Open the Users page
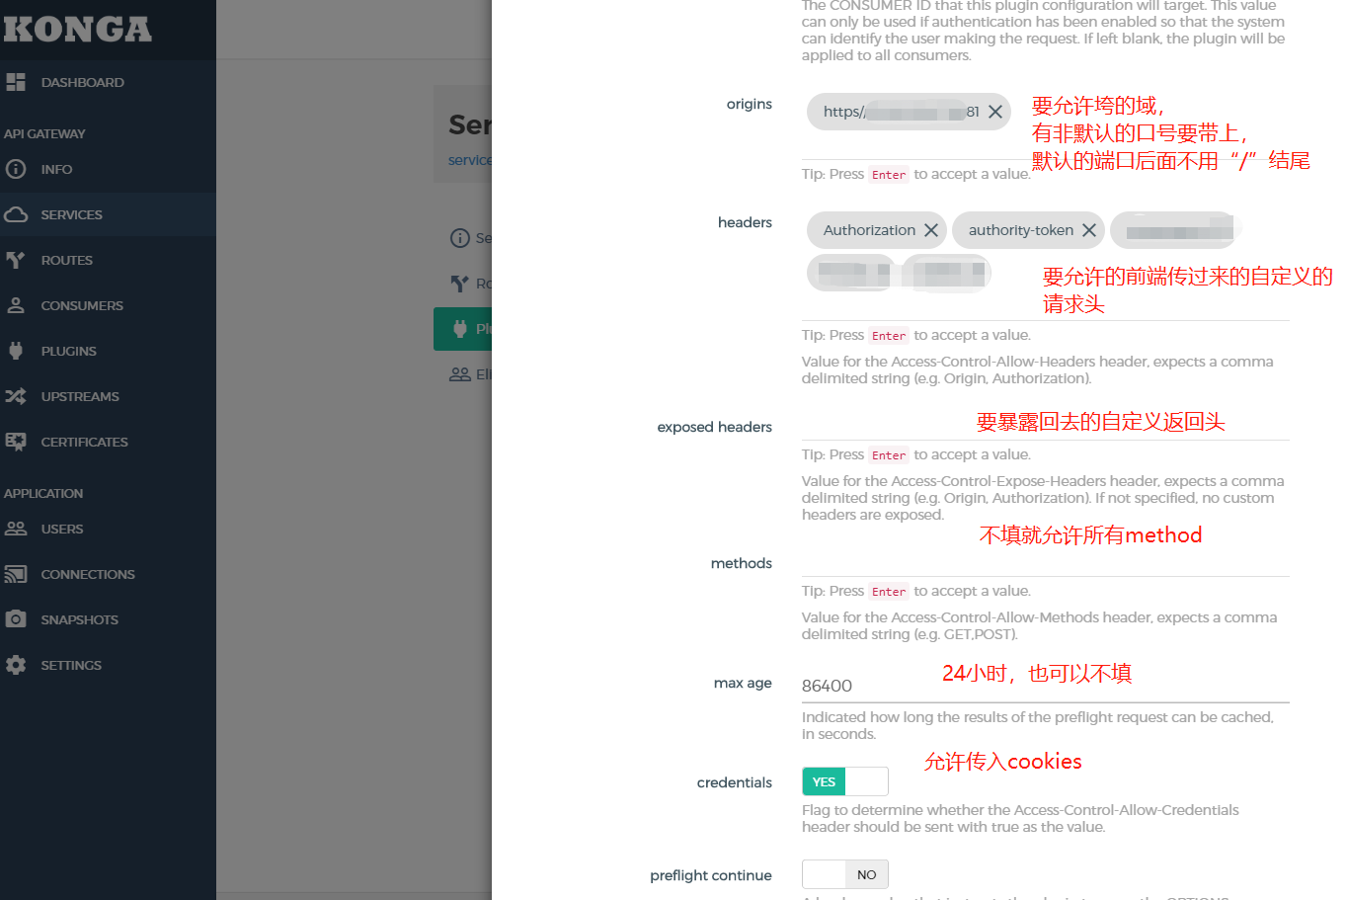The width and height of the screenshot is (1347, 900). [60, 529]
